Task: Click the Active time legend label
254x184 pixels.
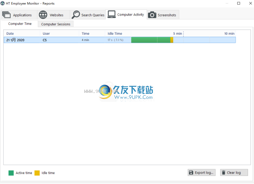Action: coord(24,173)
